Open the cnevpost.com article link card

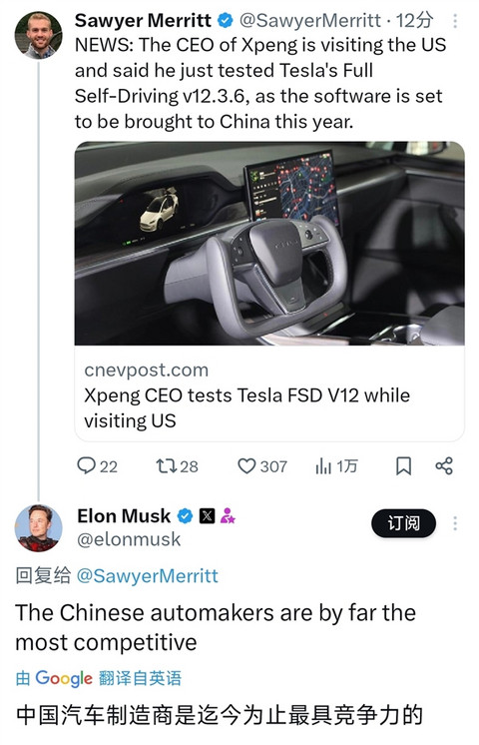[269, 395]
